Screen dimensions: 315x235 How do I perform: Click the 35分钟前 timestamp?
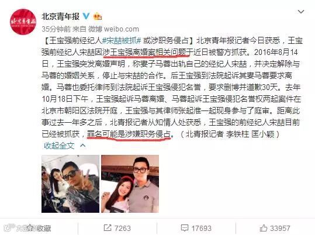tap(56, 29)
